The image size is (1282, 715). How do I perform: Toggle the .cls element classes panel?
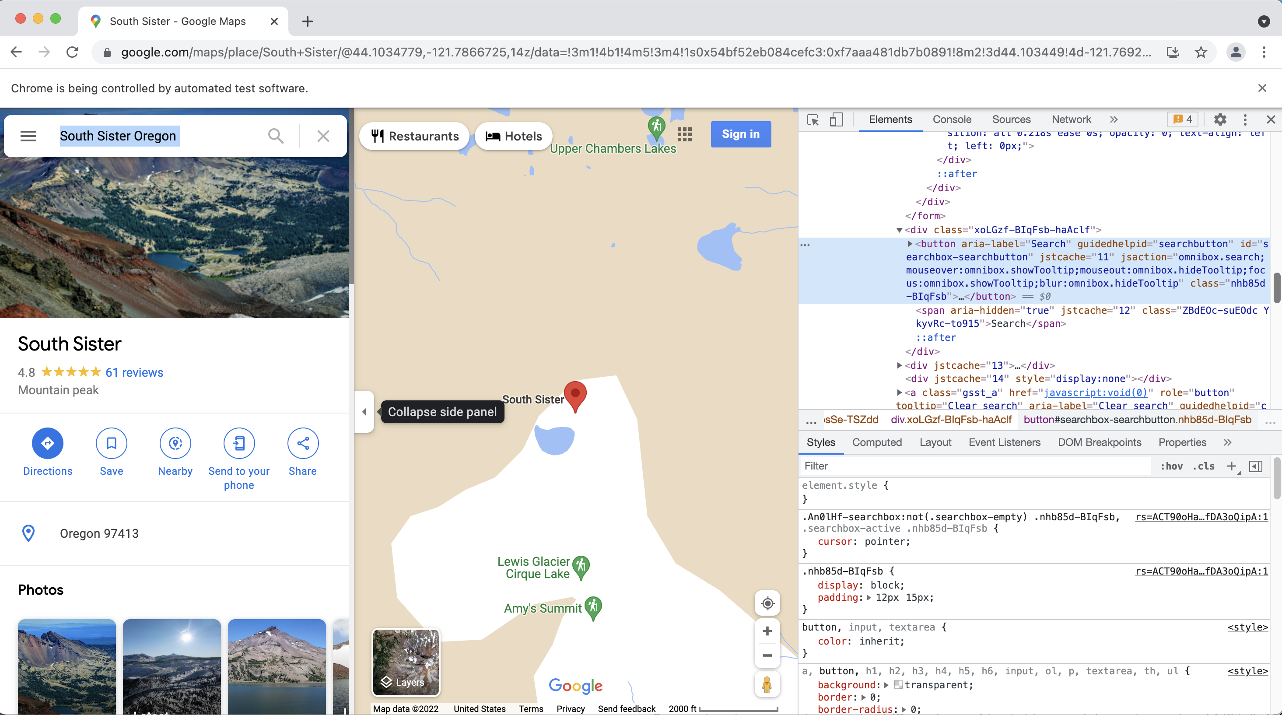(1203, 466)
